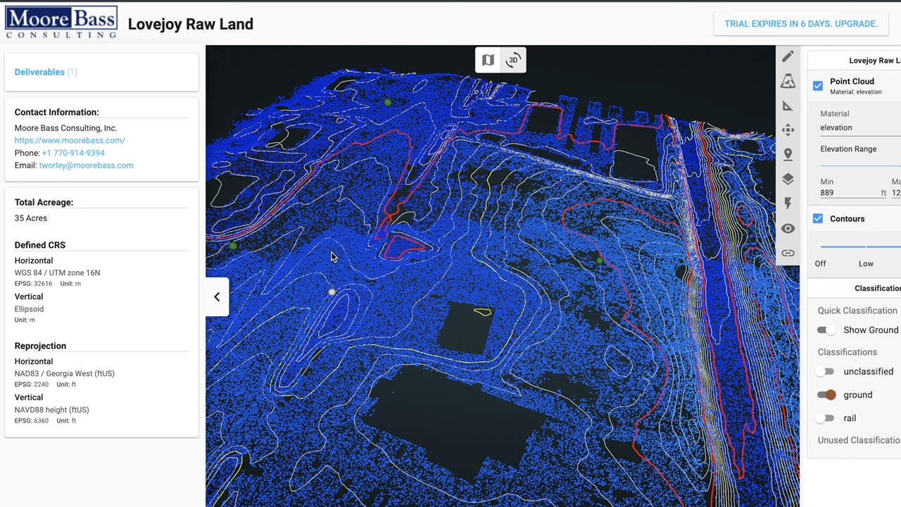
Task: Open the Material elevation dropdown
Action: (860, 127)
